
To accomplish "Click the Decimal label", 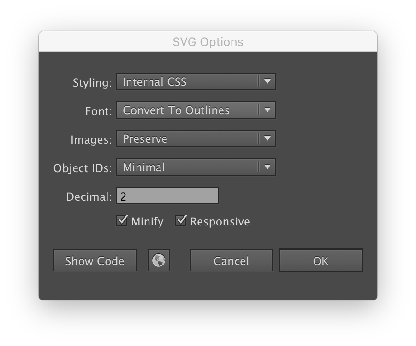I will (x=89, y=196).
